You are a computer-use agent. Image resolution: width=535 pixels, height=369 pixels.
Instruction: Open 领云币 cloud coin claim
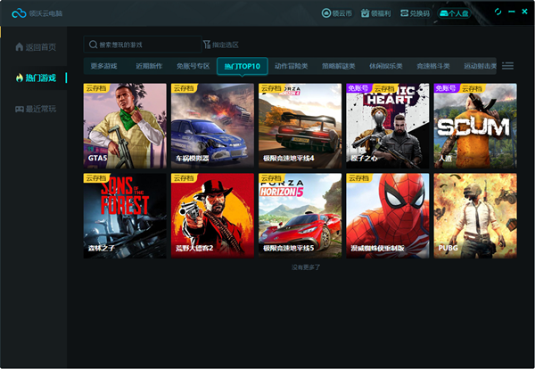click(337, 13)
